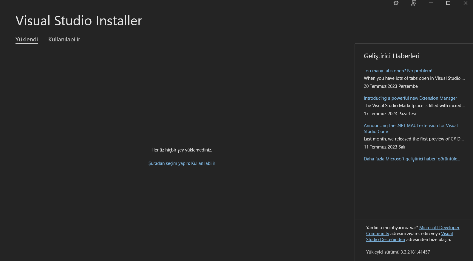Open 'Too many tabs open? No problem!' article
Screen dimensions: 473x261
(x=398, y=71)
